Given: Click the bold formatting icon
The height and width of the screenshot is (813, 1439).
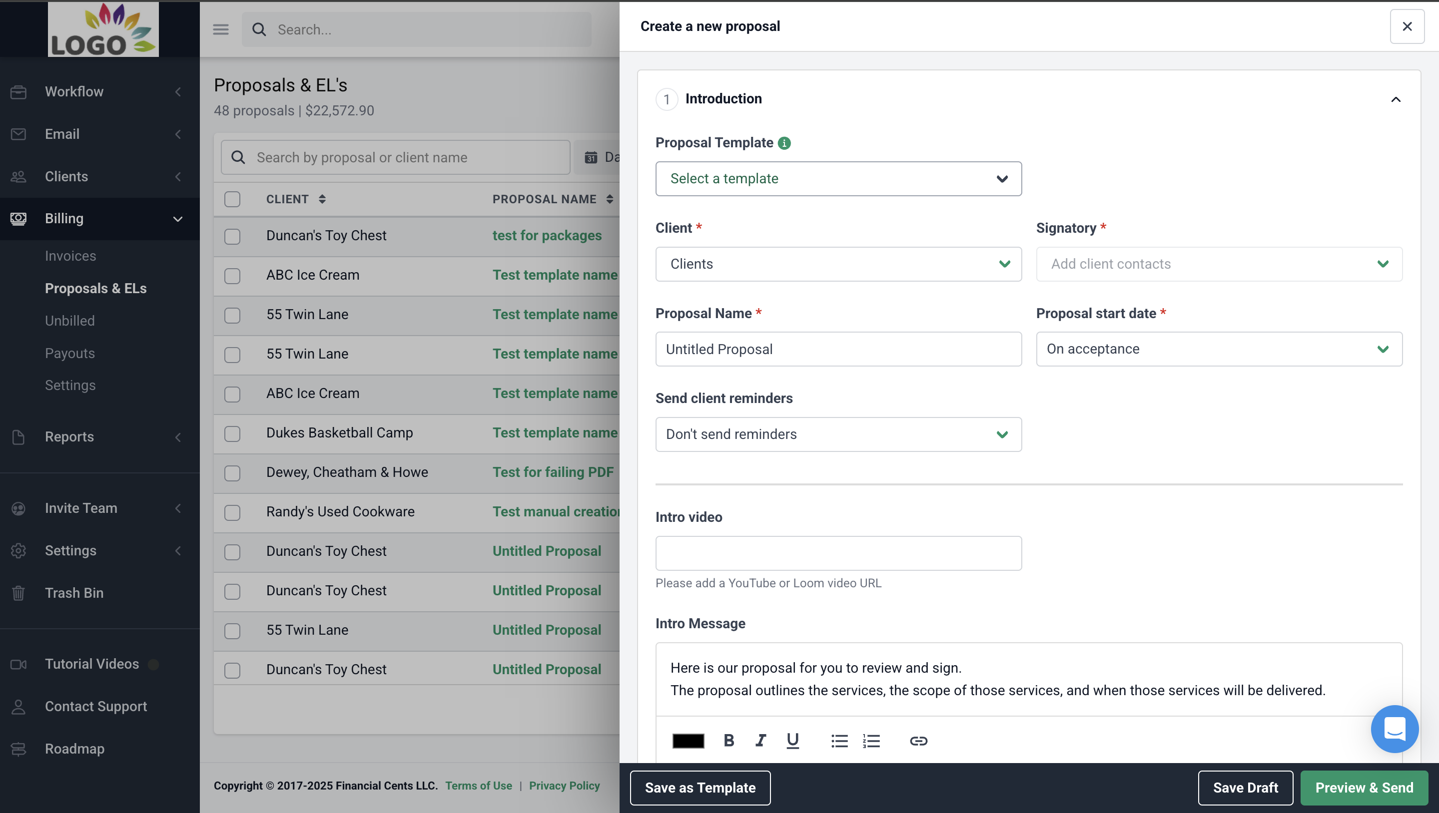Looking at the screenshot, I should [x=728, y=740].
